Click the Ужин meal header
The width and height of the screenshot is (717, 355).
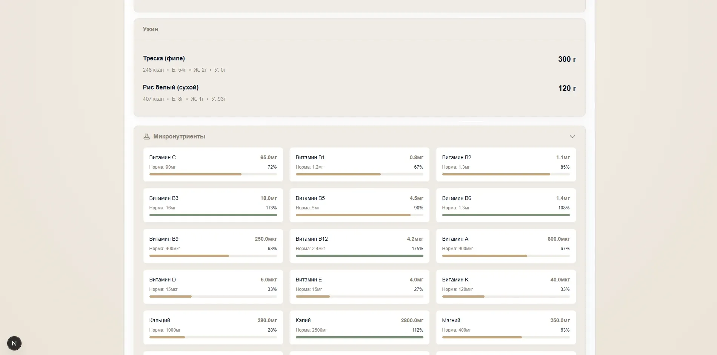(150, 29)
